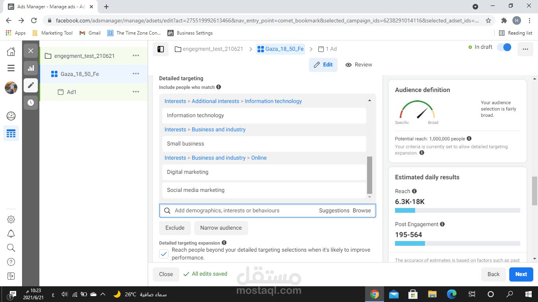The width and height of the screenshot is (538, 302).
Task: Select engegment_test_210621 campaign in tree
Action: (84, 56)
